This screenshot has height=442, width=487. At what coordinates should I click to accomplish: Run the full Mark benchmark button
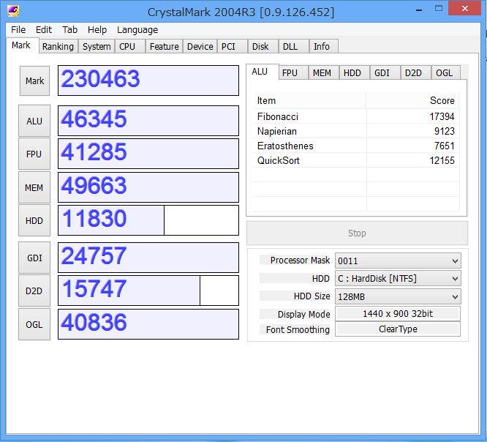pyautogui.click(x=34, y=81)
